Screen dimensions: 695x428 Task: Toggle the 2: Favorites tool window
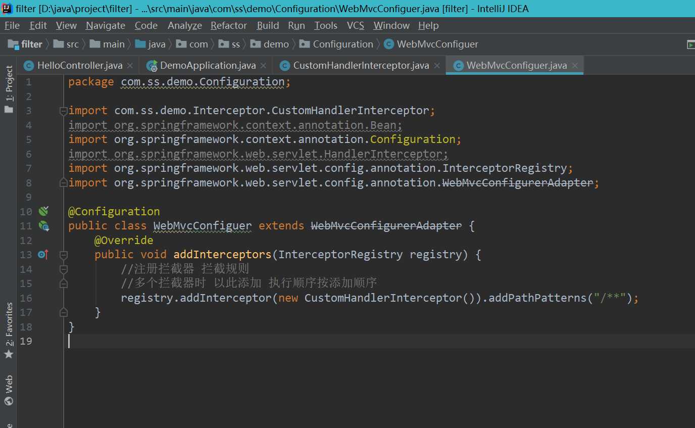[x=9, y=331]
